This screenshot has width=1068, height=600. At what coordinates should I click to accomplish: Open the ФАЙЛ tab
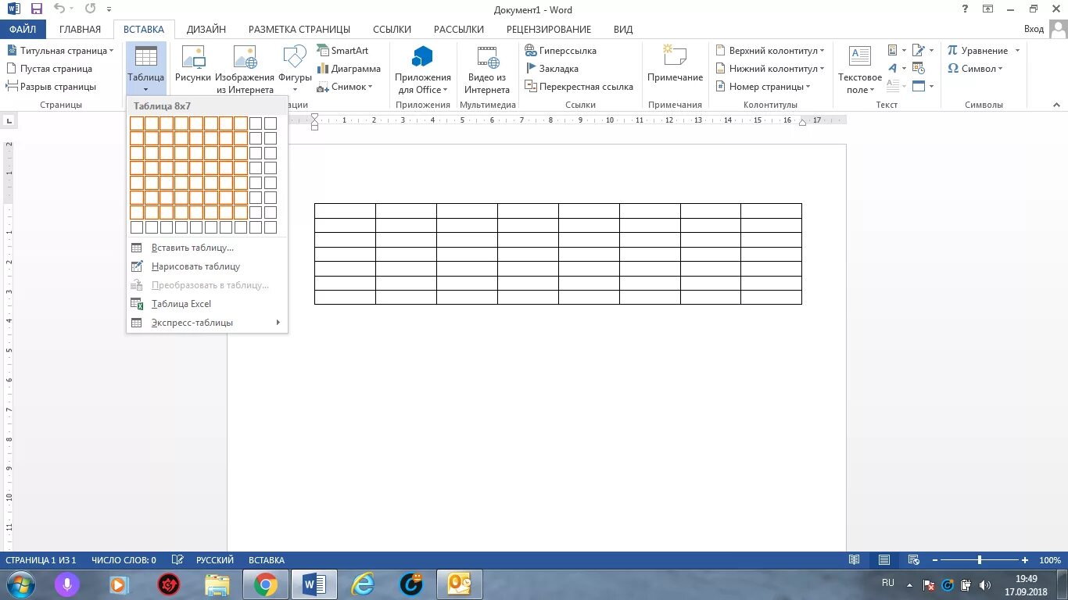(23, 29)
